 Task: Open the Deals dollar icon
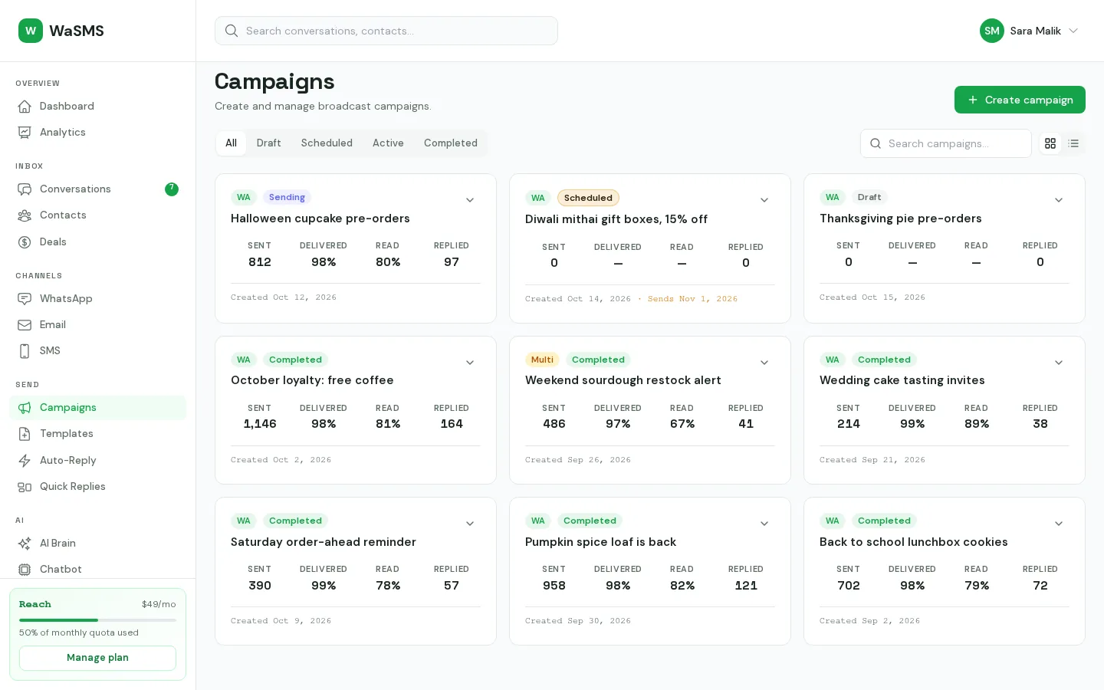pyautogui.click(x=25, y=242)
